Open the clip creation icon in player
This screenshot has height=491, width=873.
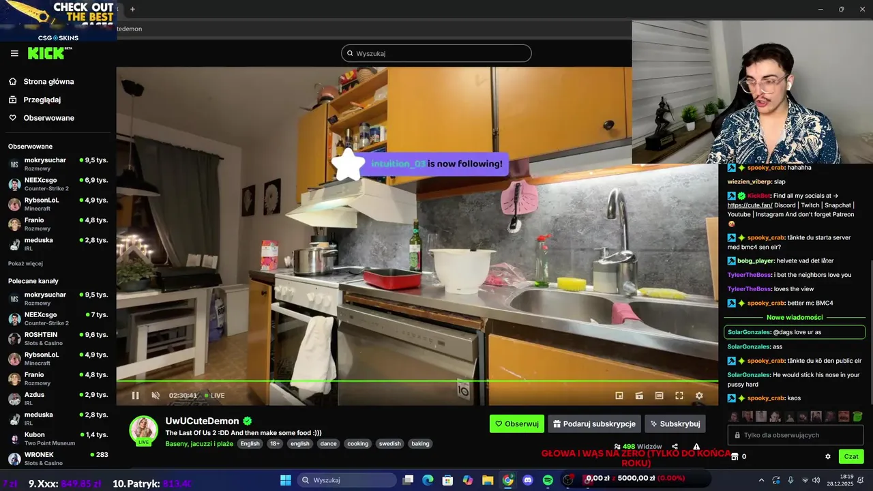[639, 396]
